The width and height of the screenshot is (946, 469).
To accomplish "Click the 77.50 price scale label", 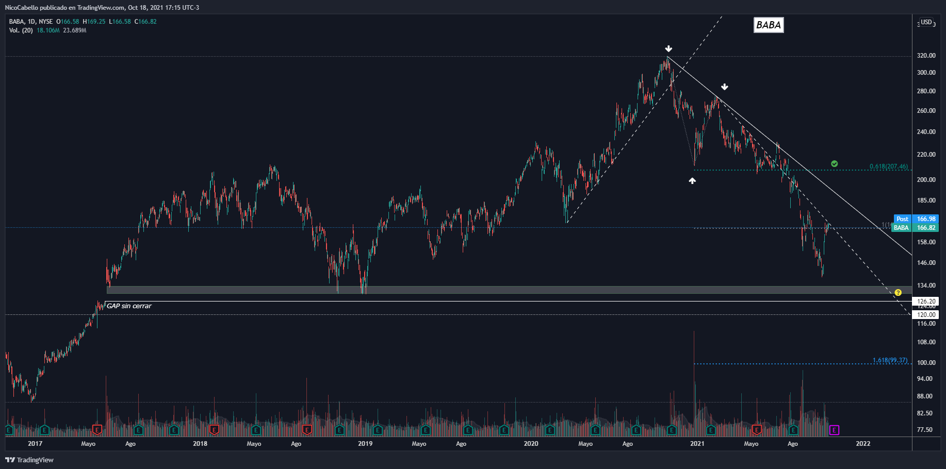I will tap(925, 430).
